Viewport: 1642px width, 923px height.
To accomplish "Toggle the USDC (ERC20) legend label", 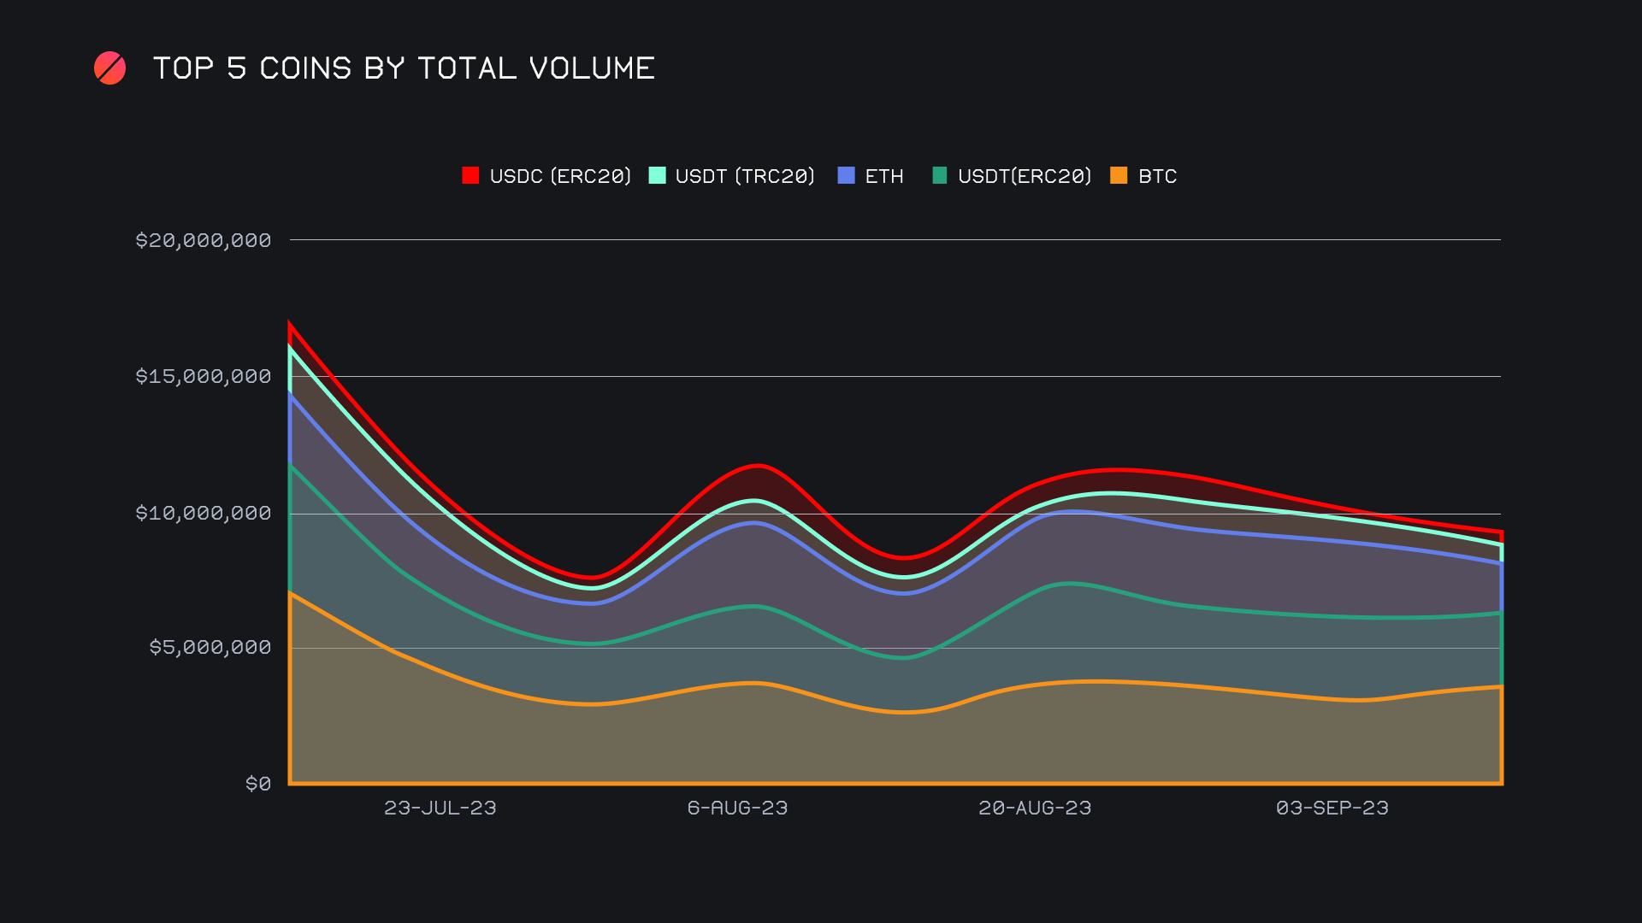I will (560, 176).
